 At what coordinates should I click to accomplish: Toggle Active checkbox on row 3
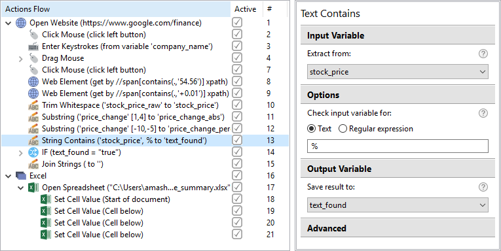[237, 46]
